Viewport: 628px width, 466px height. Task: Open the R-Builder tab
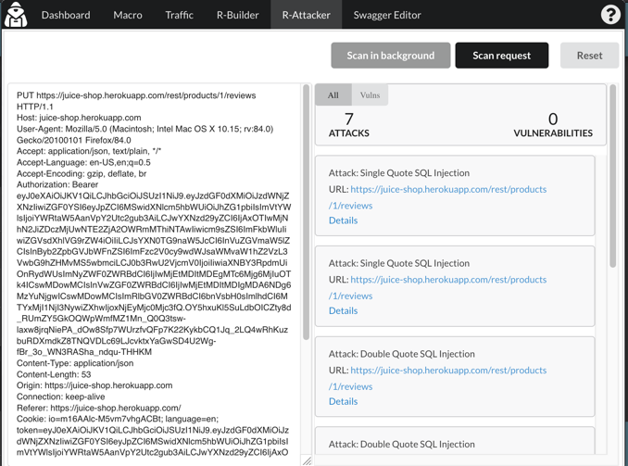[x=238, y=15]
